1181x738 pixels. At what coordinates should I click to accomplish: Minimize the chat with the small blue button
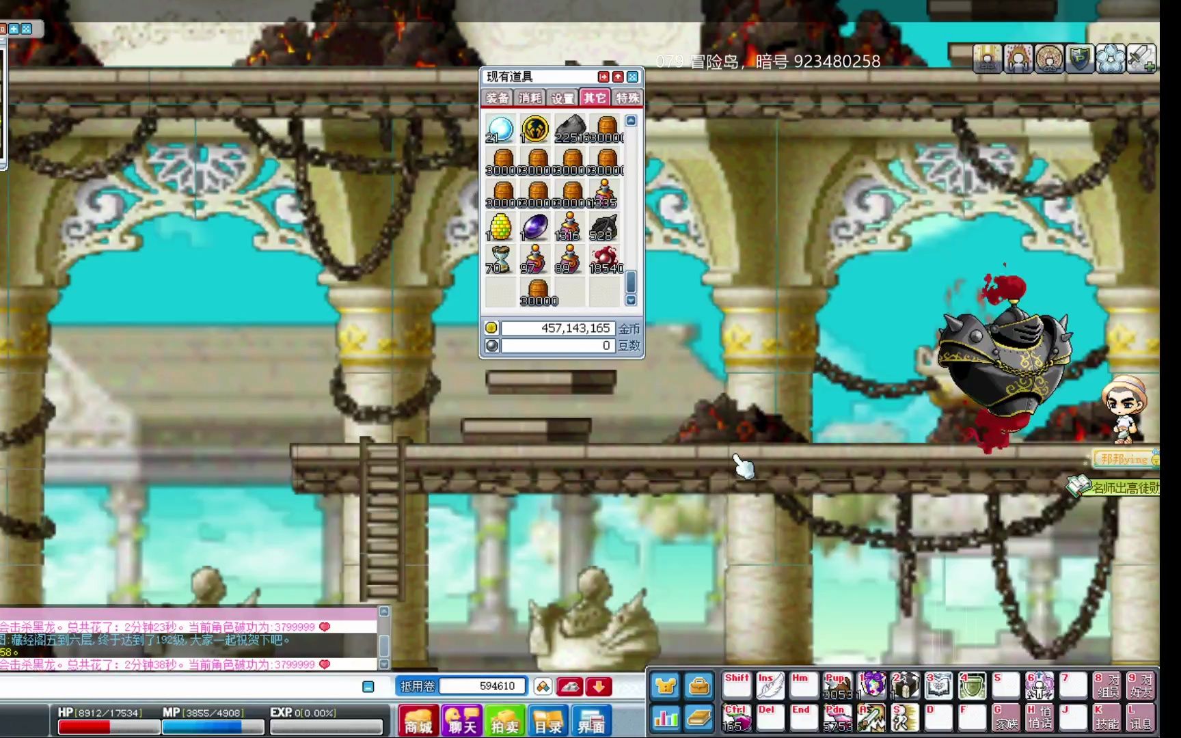pyautogui.click(x=368, y=686)
